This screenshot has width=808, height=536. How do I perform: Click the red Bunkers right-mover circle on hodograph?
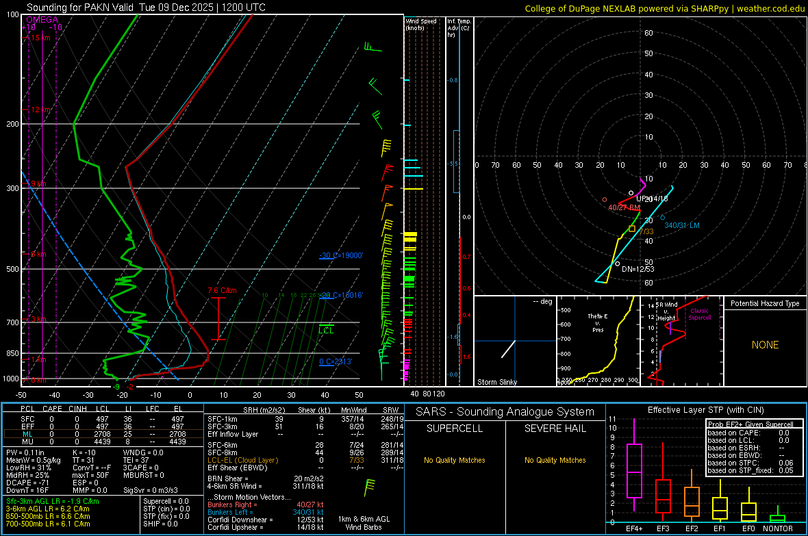point(605,199)
